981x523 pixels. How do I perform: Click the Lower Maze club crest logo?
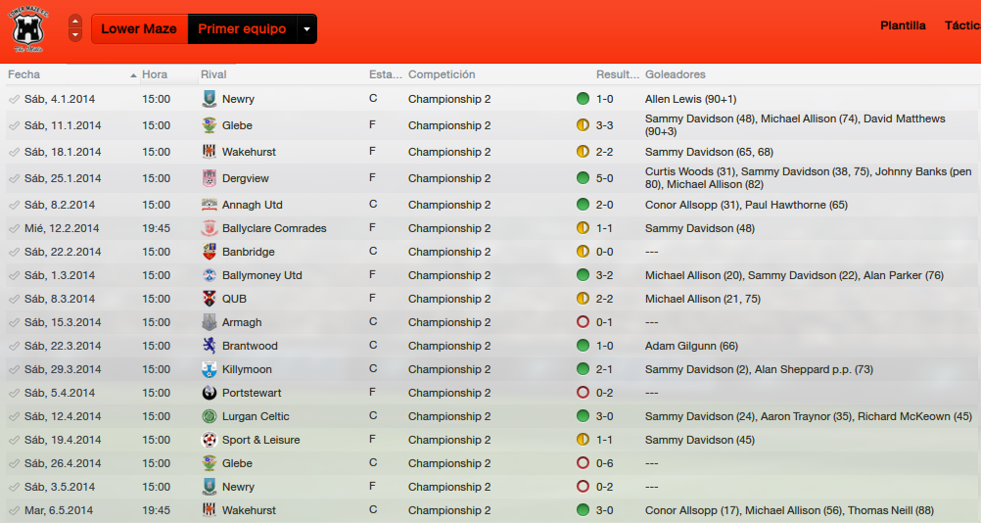click(28, 29)
